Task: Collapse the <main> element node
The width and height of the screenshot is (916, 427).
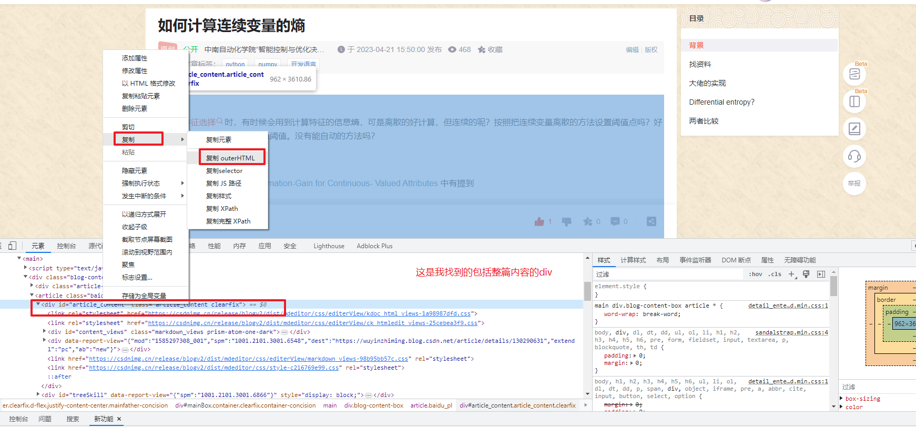Action: (x=19, y=258)
